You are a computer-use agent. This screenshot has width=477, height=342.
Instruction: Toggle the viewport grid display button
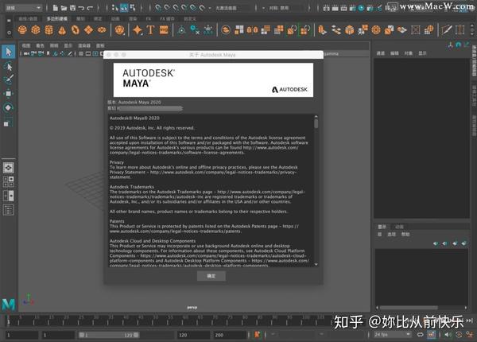tap(81, 54)
